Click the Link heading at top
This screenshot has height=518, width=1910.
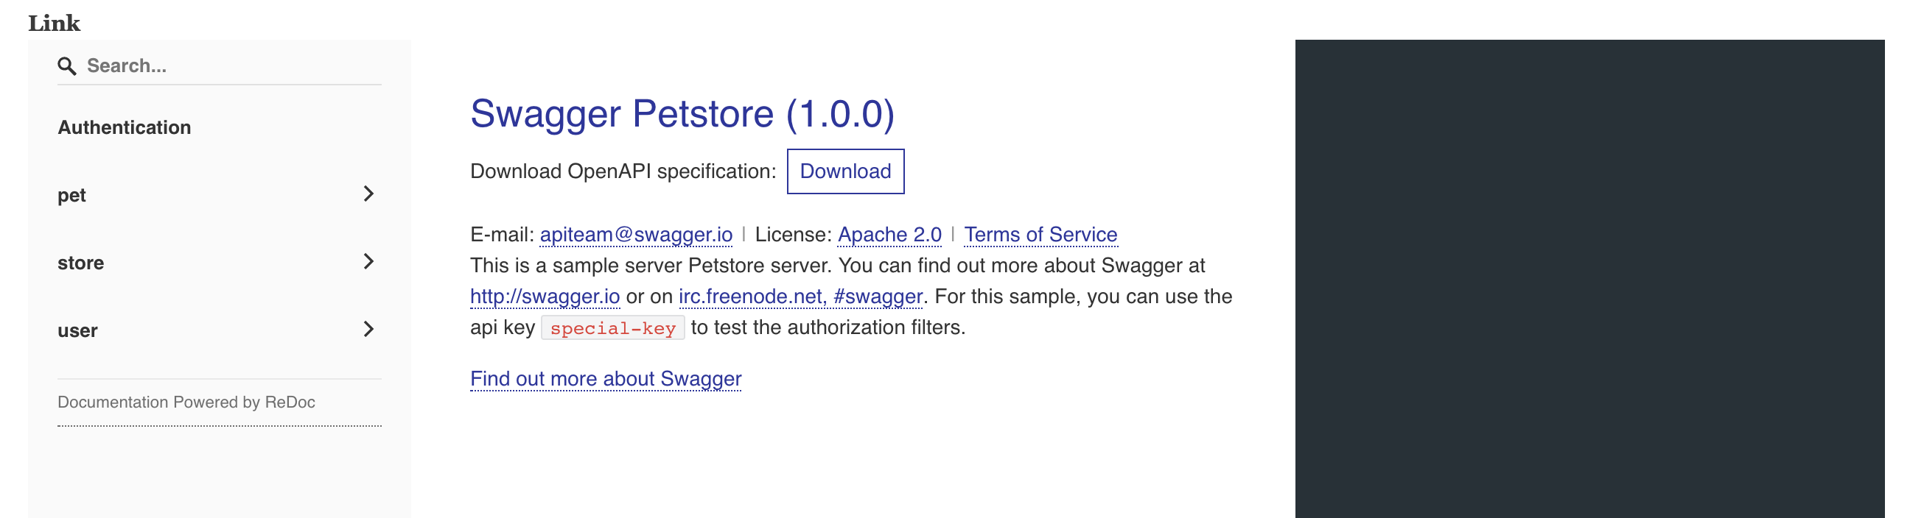click(x=54, y=23)
